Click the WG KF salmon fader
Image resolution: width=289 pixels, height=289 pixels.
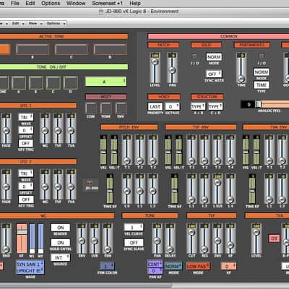click(22, 238)
